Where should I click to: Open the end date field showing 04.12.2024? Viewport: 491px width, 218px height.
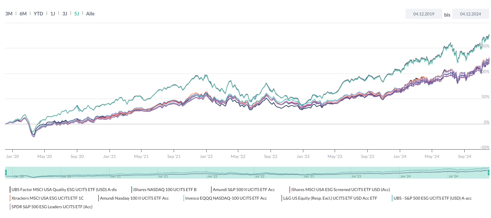tap(471, 14)
